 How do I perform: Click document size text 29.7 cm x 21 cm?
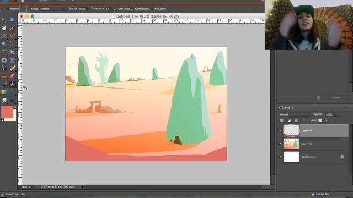coord(57,187)
